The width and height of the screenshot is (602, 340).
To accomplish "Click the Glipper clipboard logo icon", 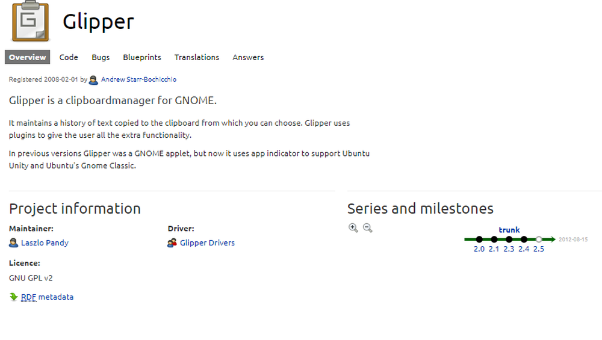I will click(x=30, y=20).
